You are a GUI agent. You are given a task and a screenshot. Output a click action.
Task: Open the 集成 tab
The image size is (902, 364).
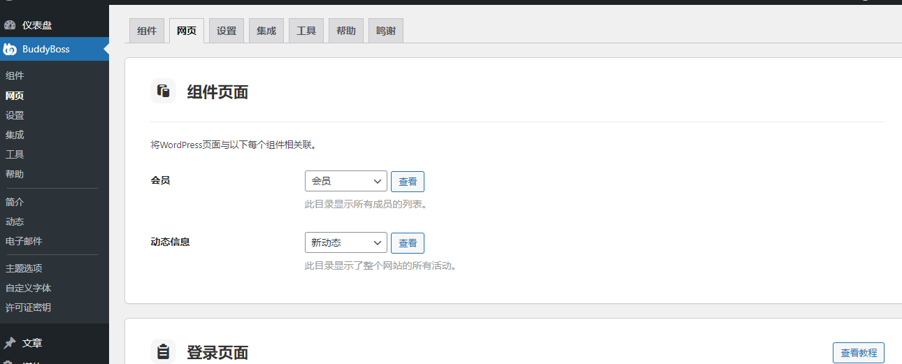click(266, 31)
